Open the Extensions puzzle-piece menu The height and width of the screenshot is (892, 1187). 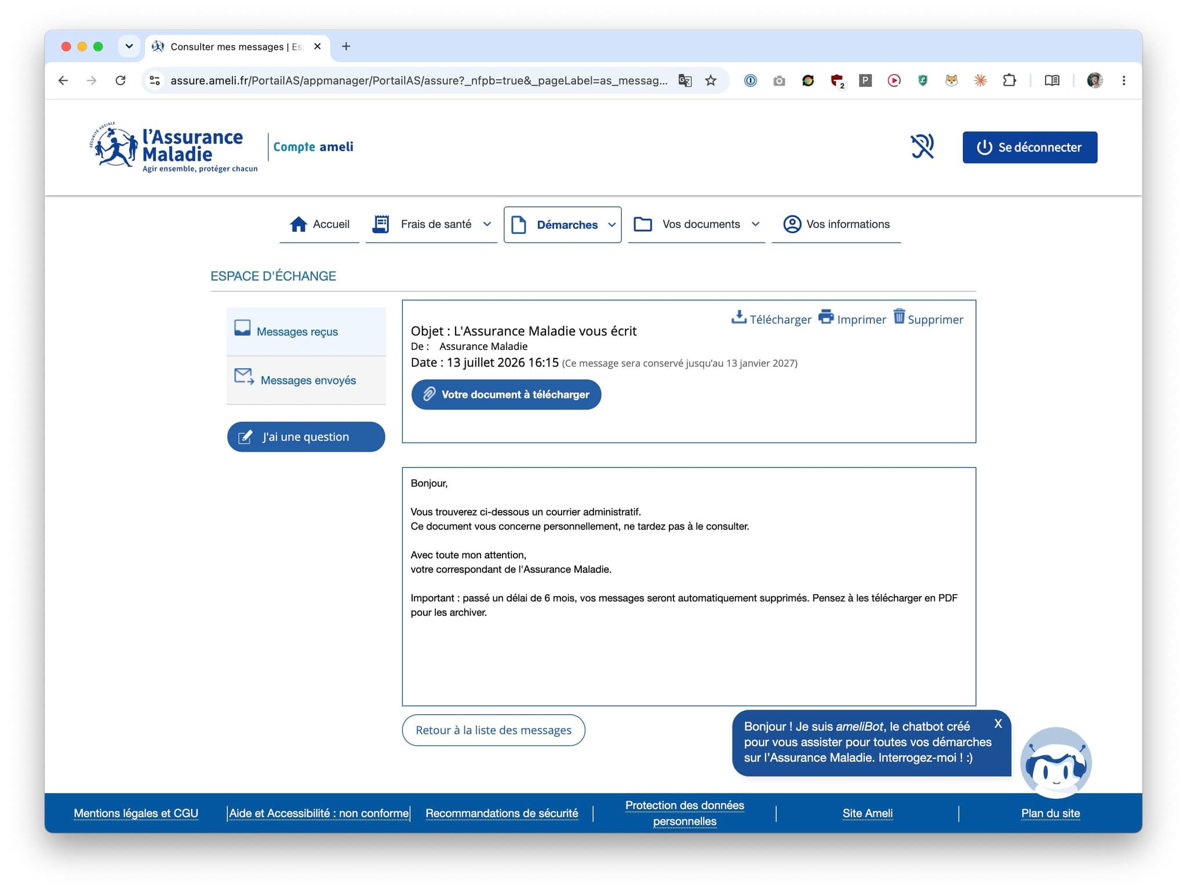click(x=1010, y=81)
